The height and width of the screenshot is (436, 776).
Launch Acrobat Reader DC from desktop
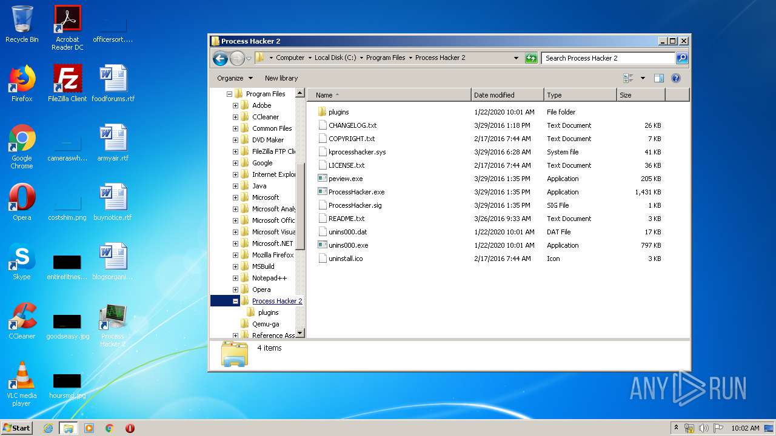click(x=67, y=28)
